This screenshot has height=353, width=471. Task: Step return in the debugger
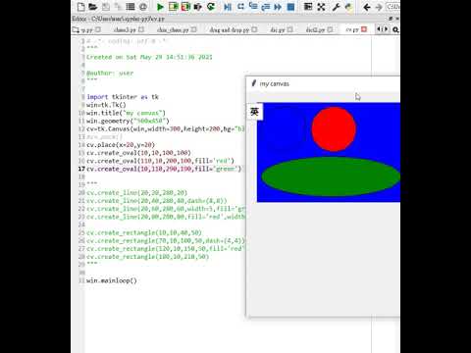[x=265, y=7]
